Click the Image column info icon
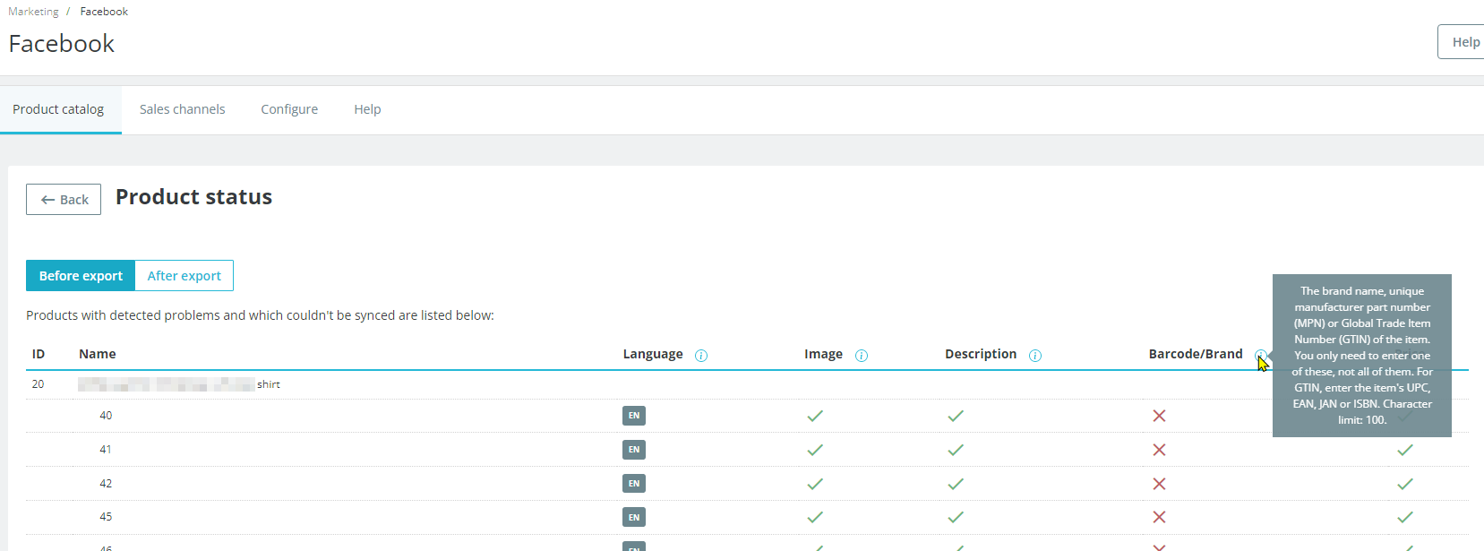 tap(862, 356)
